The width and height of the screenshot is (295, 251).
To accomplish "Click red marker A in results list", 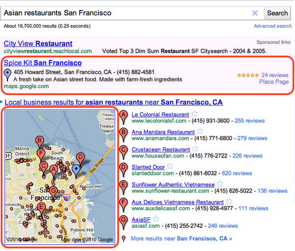I will (124, 117).
